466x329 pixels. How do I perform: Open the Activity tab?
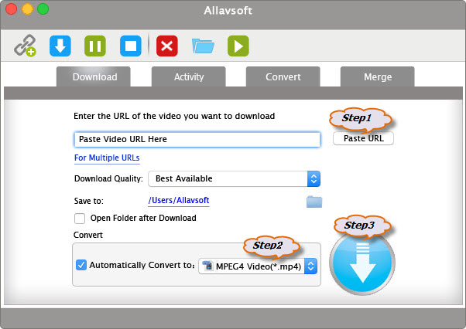tap(189, 76)
